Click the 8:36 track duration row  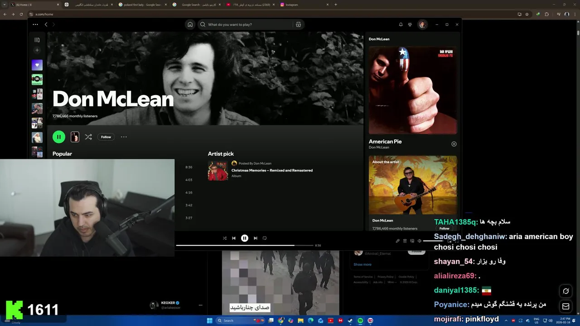click(x=189, y=167)
